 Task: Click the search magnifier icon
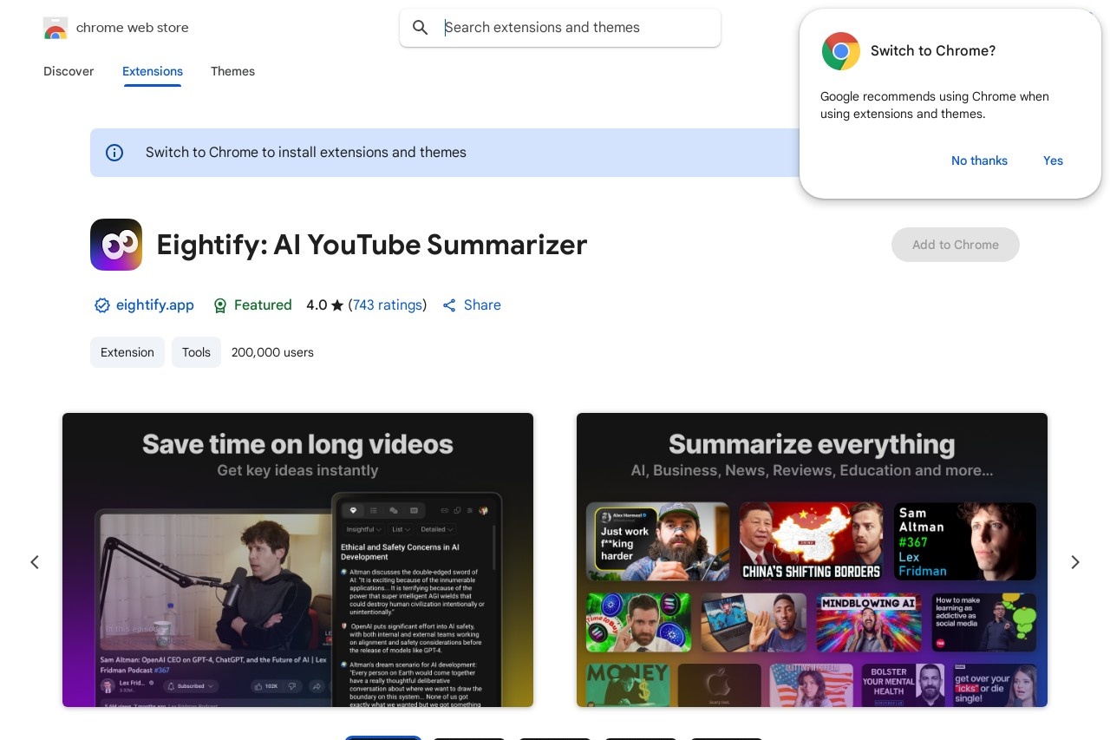(421, 28)
